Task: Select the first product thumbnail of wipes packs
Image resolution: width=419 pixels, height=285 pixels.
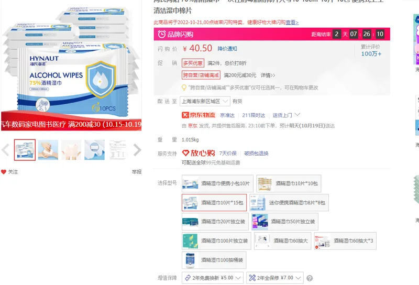Action: tap(25, 150)
